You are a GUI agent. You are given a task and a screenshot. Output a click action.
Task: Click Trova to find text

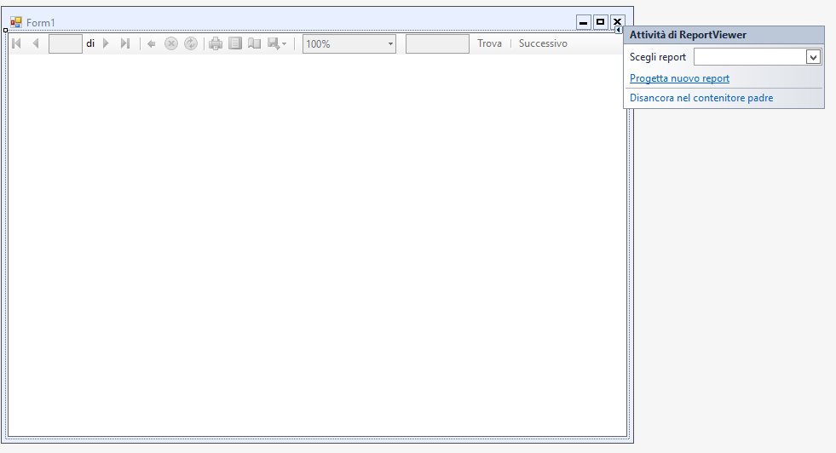[489, 43]
